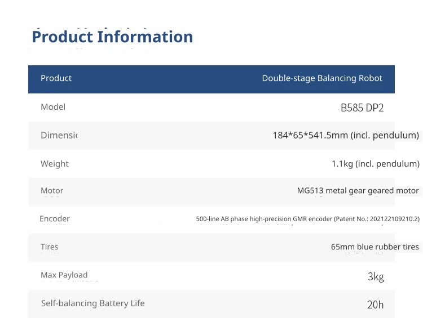
Task: Select the Max Payload row label
Action: [64, 275]
